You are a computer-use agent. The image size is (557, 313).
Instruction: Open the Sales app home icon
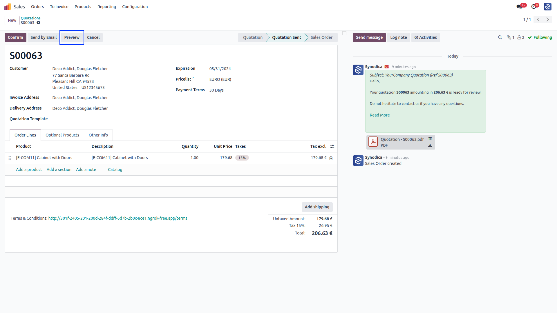click(x=8, y=7)
